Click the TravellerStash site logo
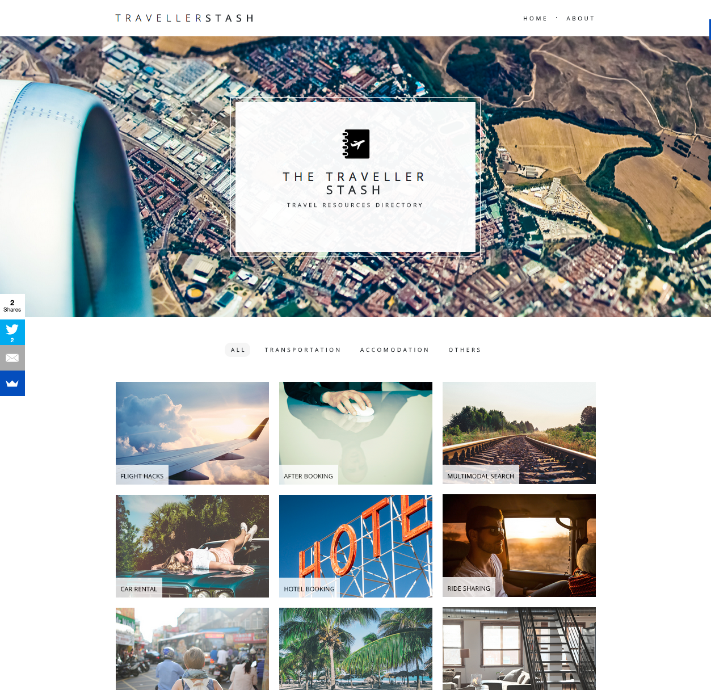 tap(184, 18)
